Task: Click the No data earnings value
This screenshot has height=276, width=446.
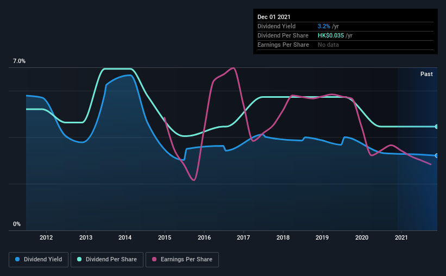Action: point(328,45)
